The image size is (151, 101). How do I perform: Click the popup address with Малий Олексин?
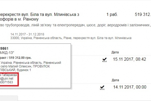pos(31,66)
